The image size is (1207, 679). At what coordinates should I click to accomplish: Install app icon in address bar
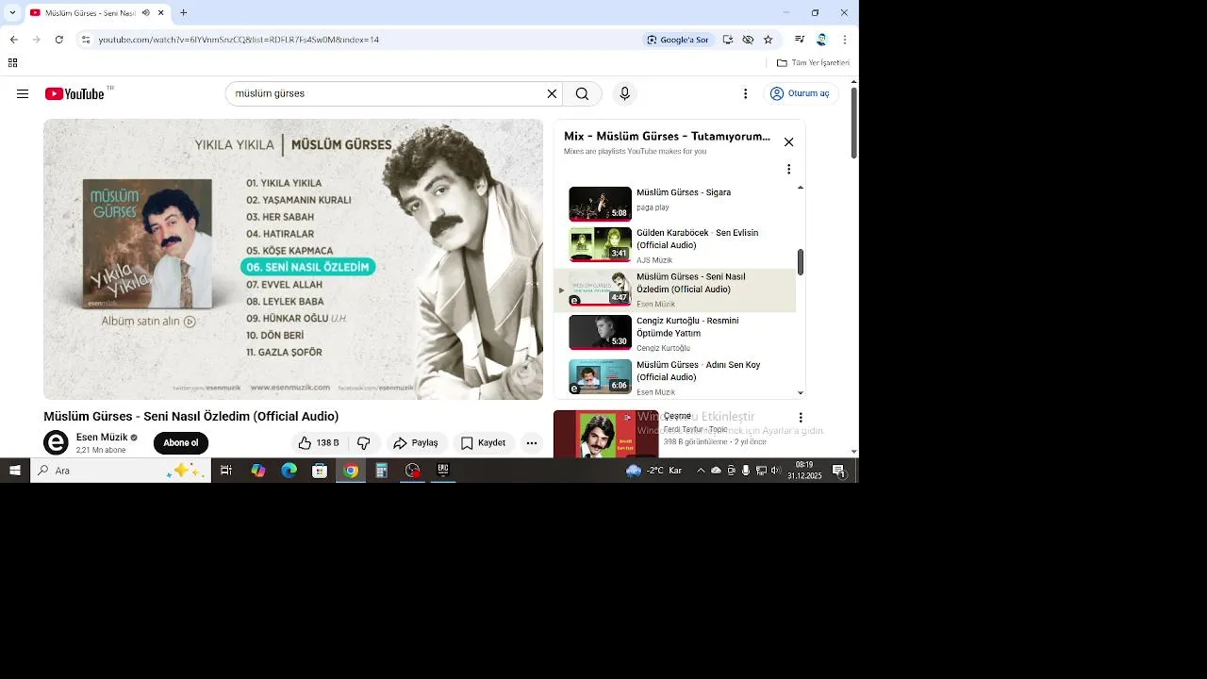(x=727, y=40)
